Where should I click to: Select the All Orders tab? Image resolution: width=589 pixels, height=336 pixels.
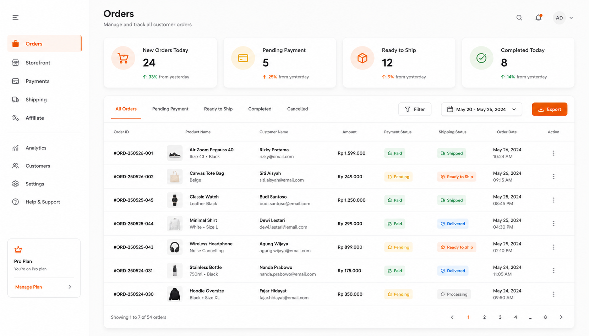pyautogui.click(x=126, y=109)
